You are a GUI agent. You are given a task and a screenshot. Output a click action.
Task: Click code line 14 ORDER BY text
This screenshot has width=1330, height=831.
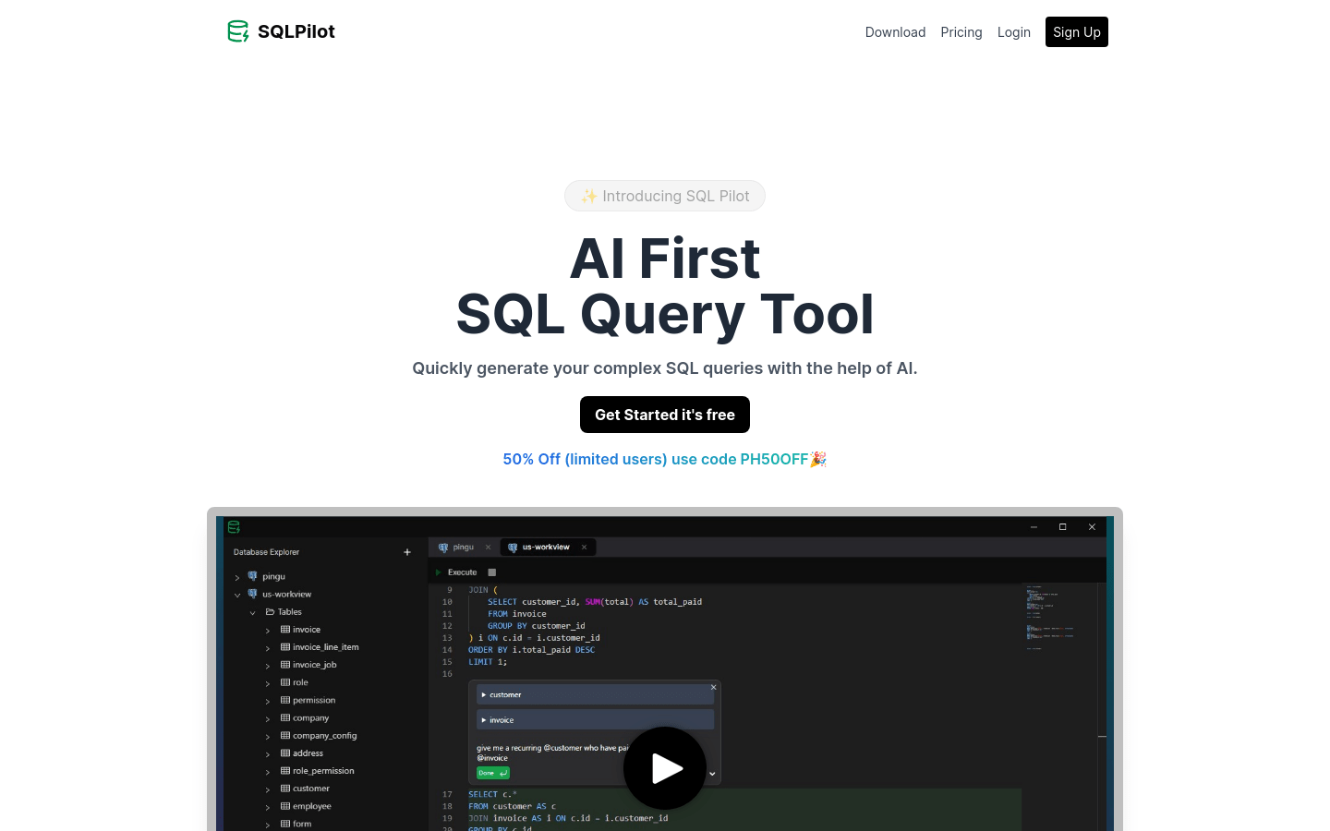pos(531,650)
